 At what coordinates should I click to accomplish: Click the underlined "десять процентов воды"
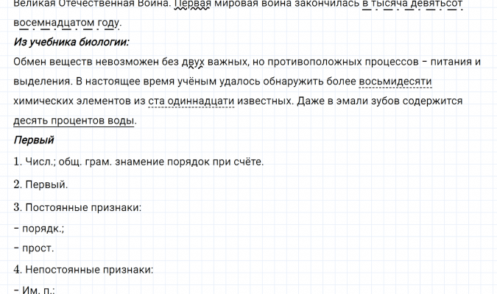click(x=74, y=121)
